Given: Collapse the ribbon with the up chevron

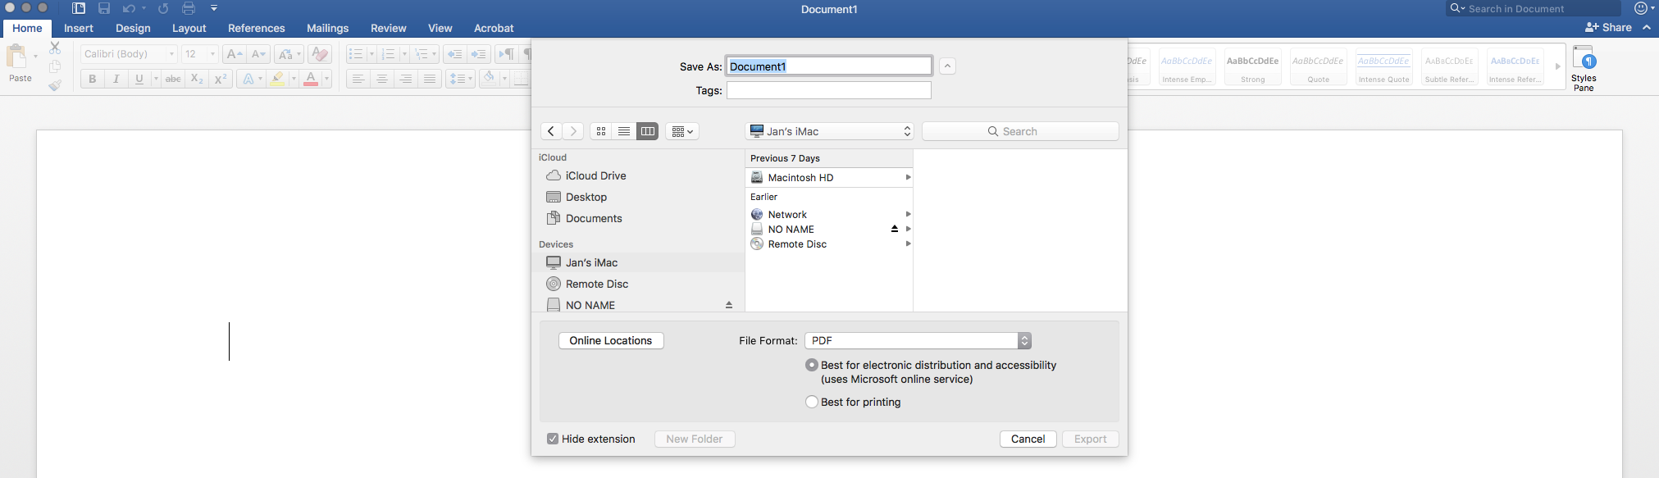Looking at the screenshot, I should [x=1646, y=27].
